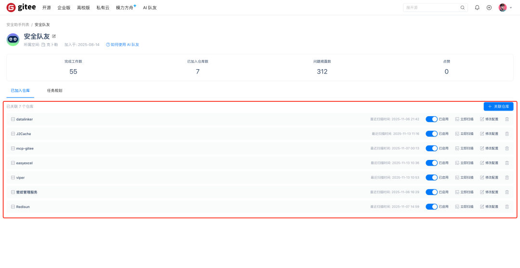
Task: Click the plus create icon in header
Action: pyautogui.click(x=489, y=8)
